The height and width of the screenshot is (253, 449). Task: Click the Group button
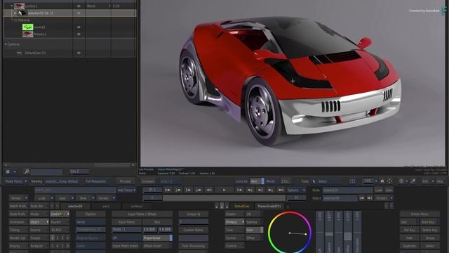pos(429,238)
